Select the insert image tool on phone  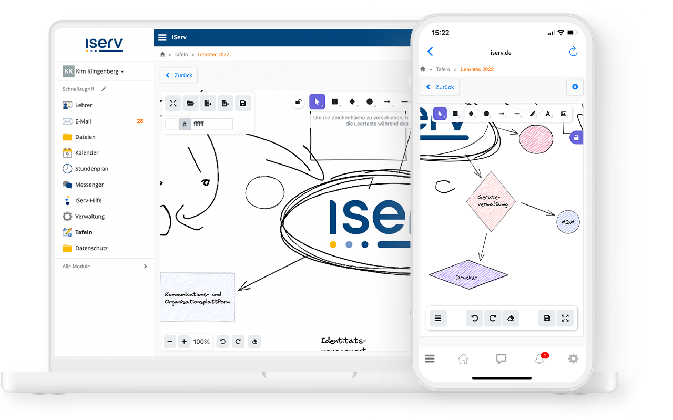(564, 114)
